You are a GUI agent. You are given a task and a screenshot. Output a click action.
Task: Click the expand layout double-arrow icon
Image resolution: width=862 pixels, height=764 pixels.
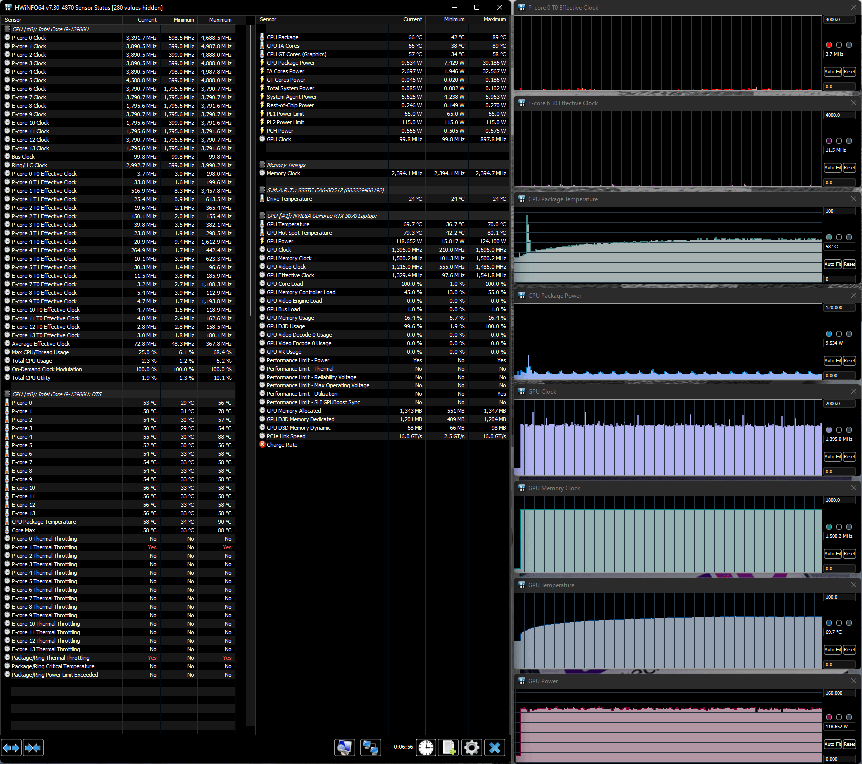(x=11, y=748)
